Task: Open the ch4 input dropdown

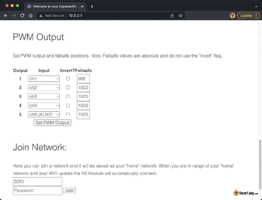Action: 44,106
